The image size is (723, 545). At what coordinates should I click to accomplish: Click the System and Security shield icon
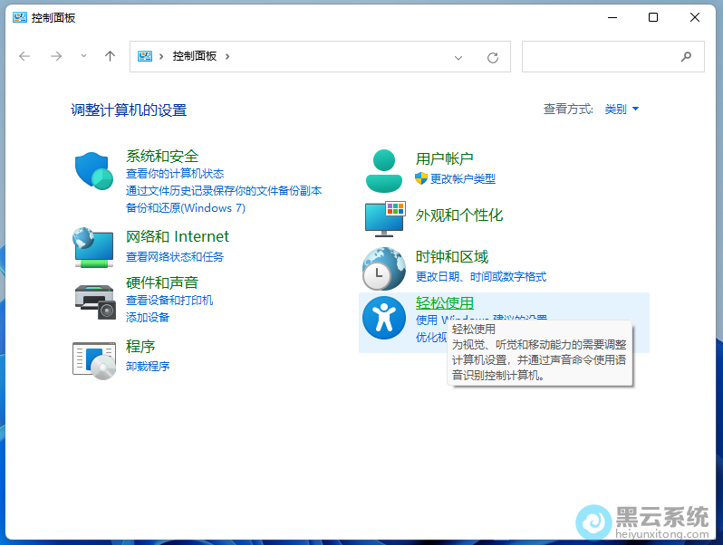94,171
